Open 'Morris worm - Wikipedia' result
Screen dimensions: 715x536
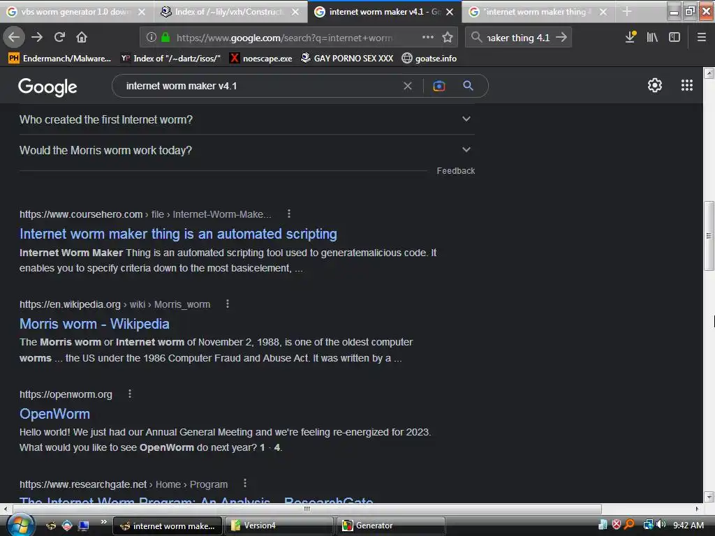pyautogui.click(x=94, y=324)
